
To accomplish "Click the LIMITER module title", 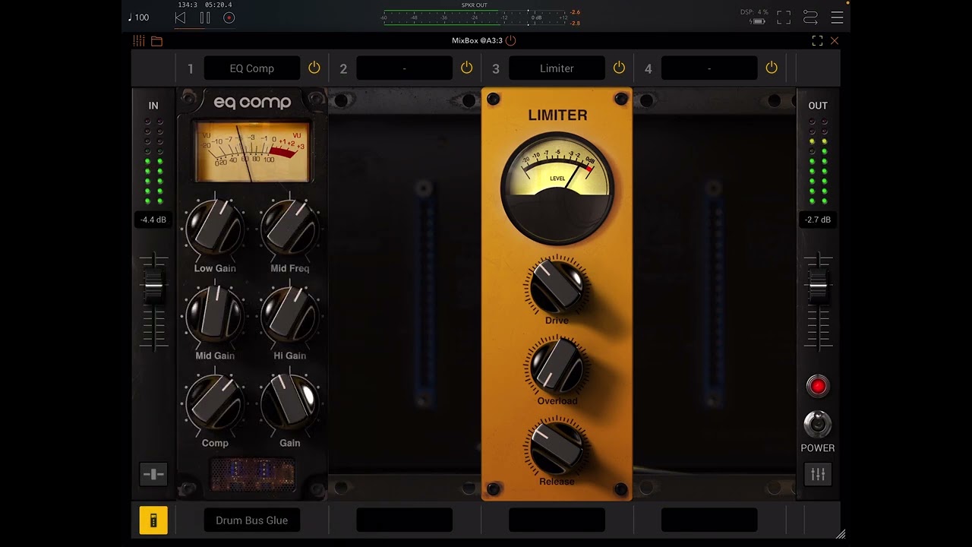I will point(557,115).
